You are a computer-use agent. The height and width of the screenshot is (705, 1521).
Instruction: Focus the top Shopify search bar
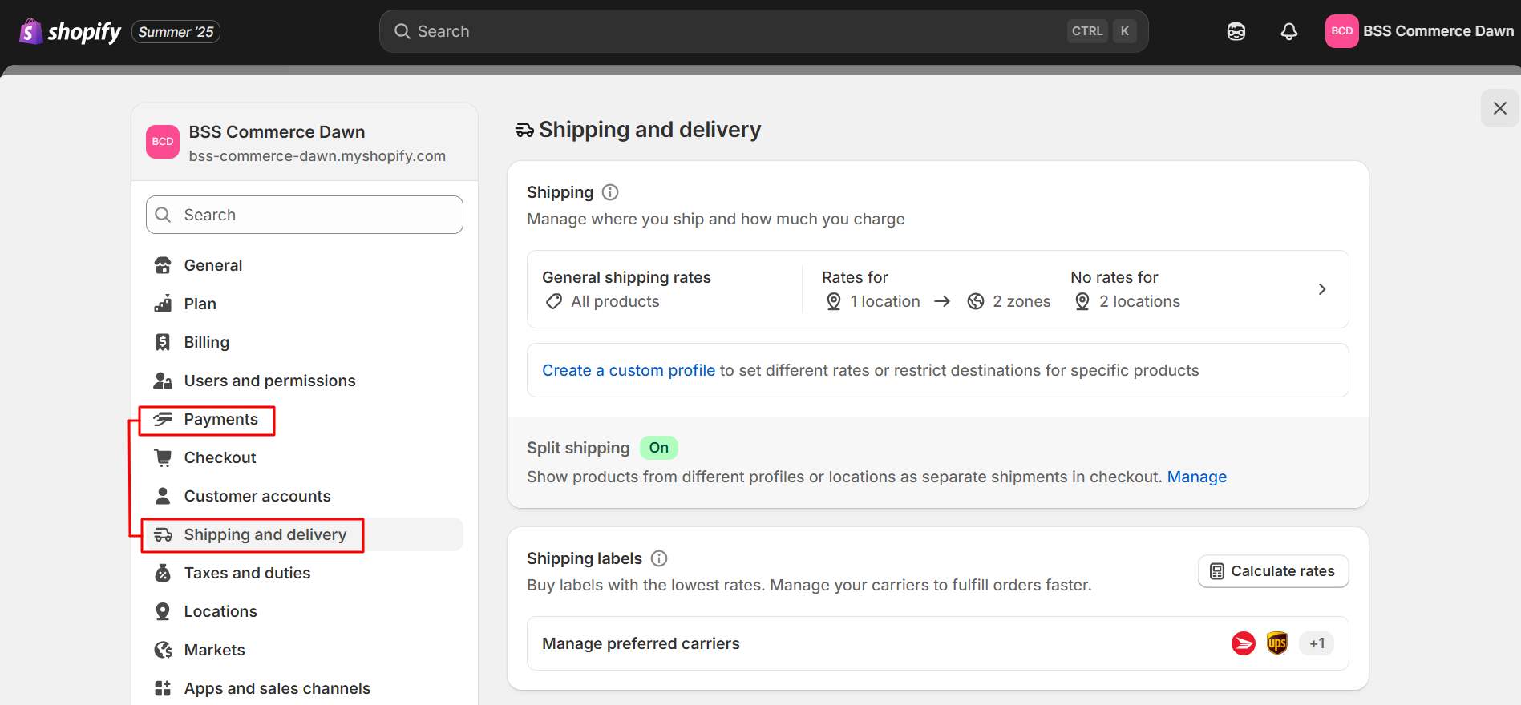[x=763, y=31]
